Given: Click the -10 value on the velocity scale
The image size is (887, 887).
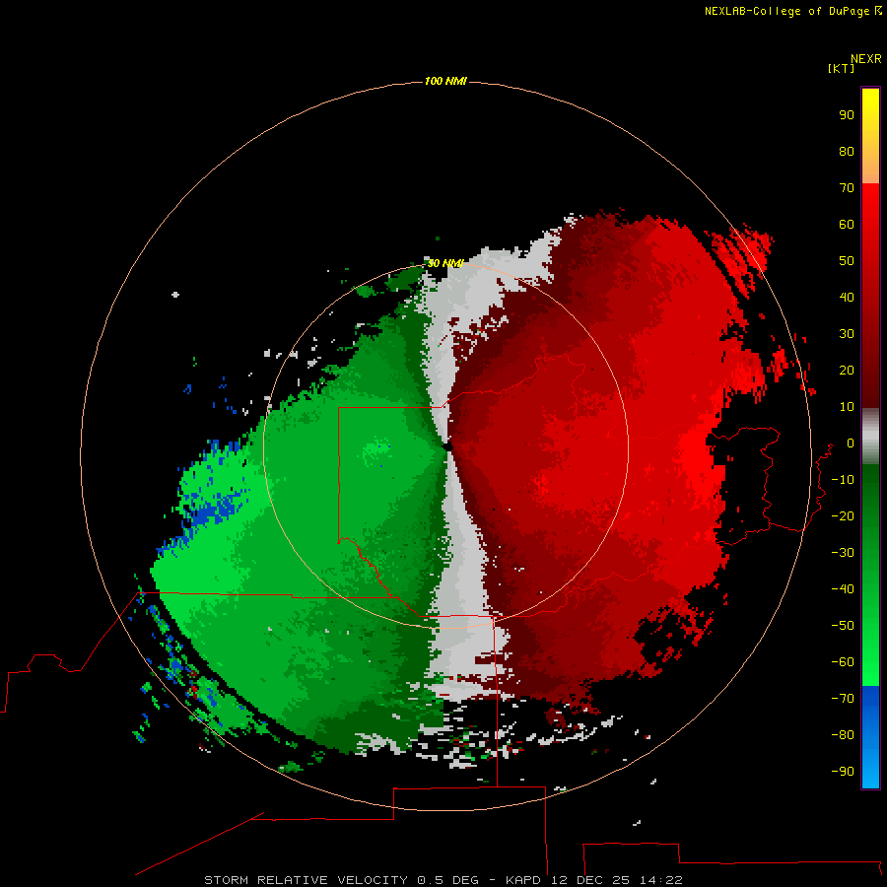Looking at the screenshot, I should [843, 480].
